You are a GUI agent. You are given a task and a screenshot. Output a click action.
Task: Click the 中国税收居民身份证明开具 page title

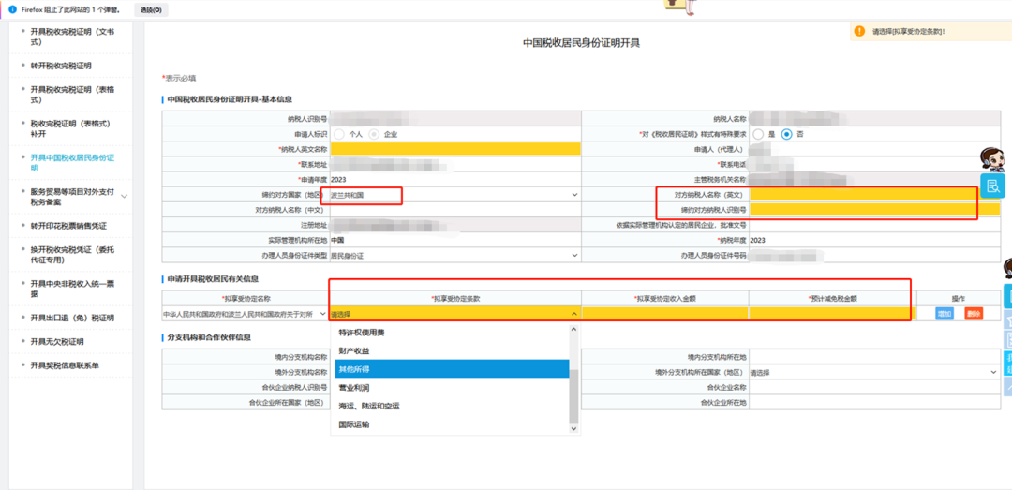pyautogui.click(x=581, y=42)
